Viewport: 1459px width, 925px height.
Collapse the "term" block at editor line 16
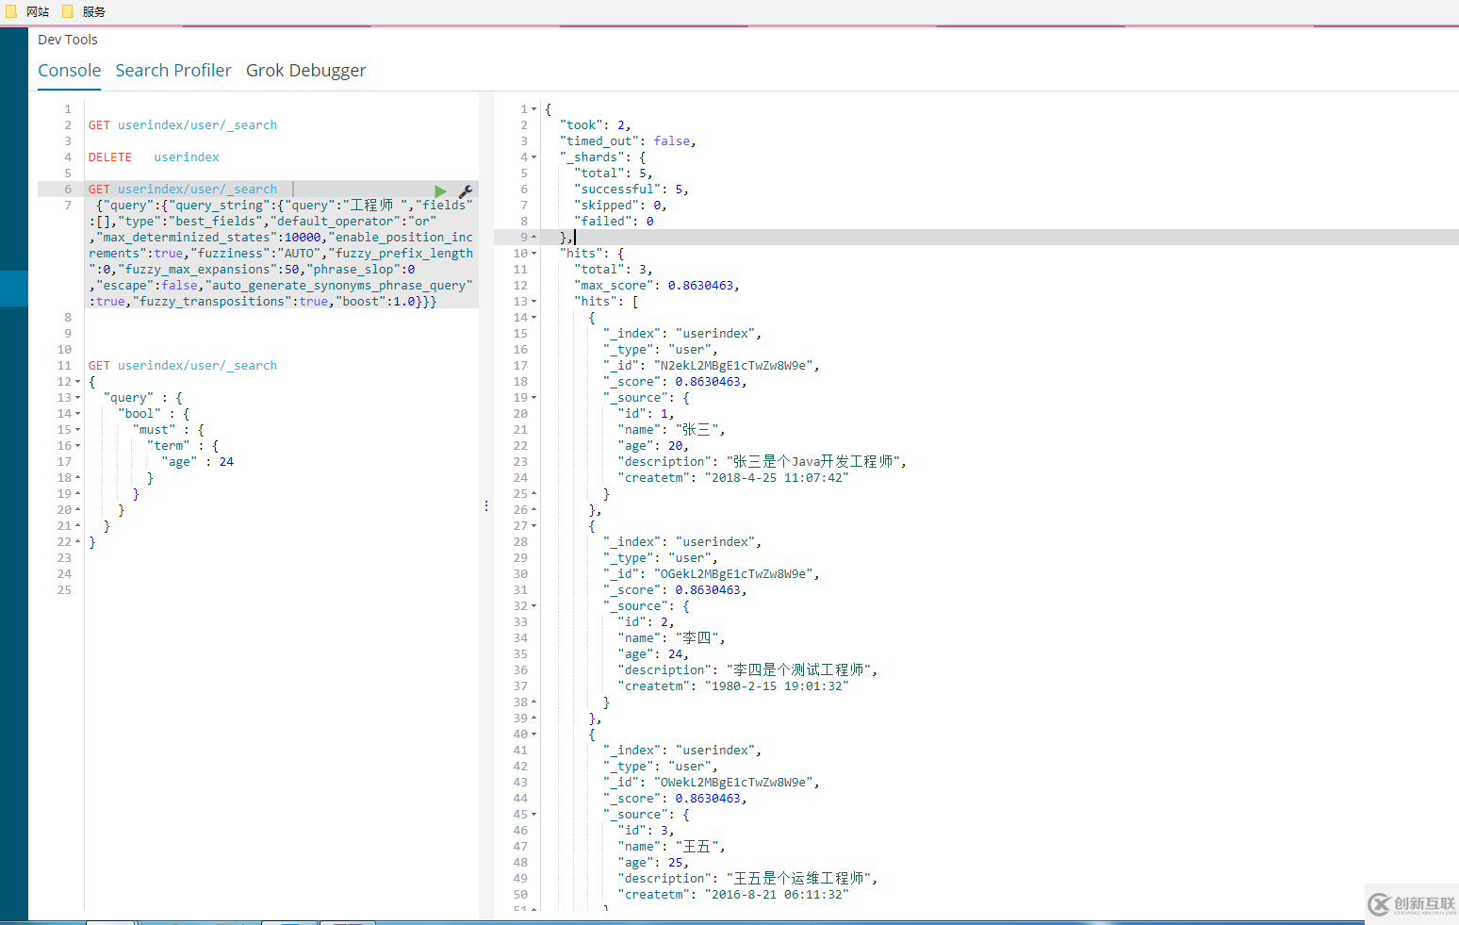[x=77, y=446]
